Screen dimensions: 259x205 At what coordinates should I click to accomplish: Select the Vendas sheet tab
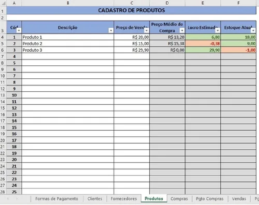[239, 199]
